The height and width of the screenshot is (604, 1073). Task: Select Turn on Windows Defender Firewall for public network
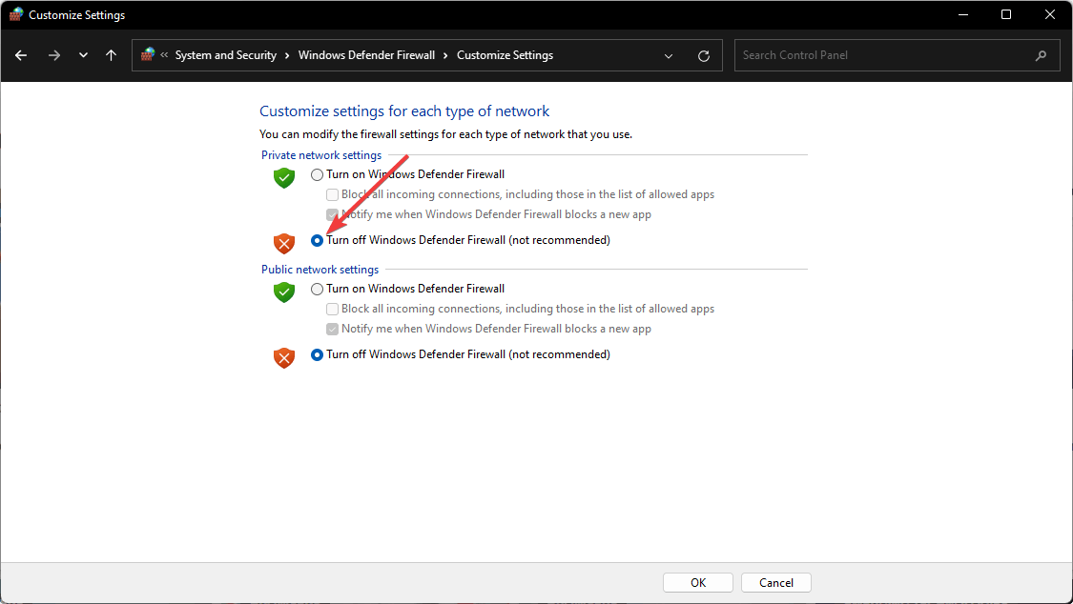tap(317, 289)
